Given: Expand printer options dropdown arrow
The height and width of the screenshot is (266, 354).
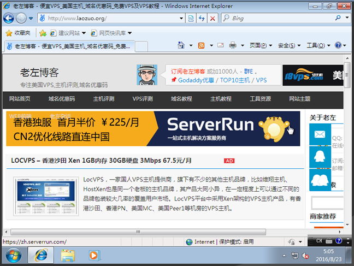Looking at the screenshot, I should coord(243,45).
